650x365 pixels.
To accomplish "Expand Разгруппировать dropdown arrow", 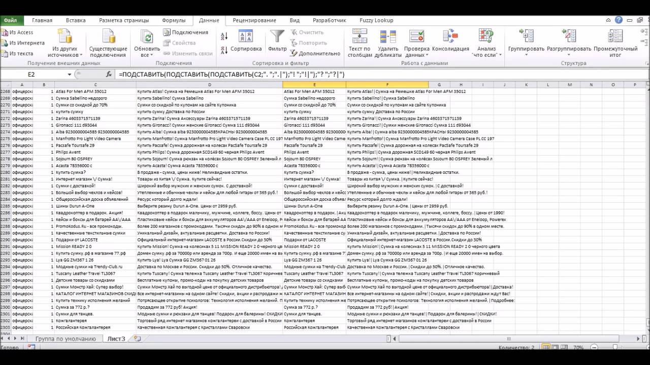I will point(569,55).
